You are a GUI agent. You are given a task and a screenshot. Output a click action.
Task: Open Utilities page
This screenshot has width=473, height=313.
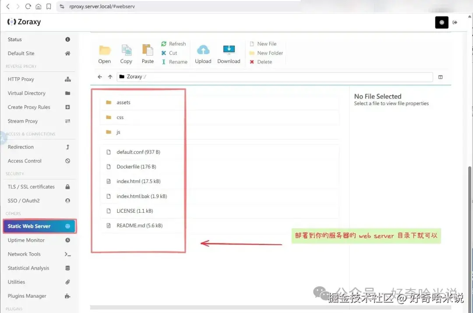[39, 282]
